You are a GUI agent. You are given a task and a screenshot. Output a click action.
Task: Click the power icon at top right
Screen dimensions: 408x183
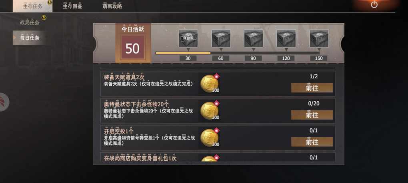click(x=374, y=4)
